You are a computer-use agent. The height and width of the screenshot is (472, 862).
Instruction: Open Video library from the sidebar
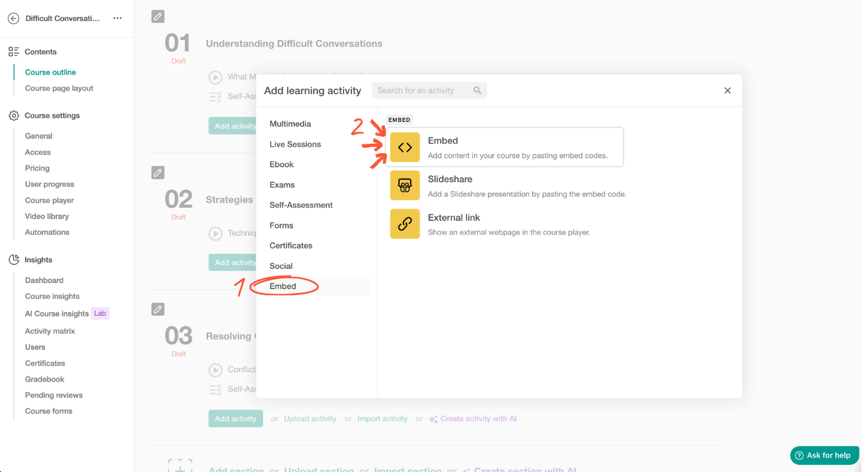(x=47, y=216)
